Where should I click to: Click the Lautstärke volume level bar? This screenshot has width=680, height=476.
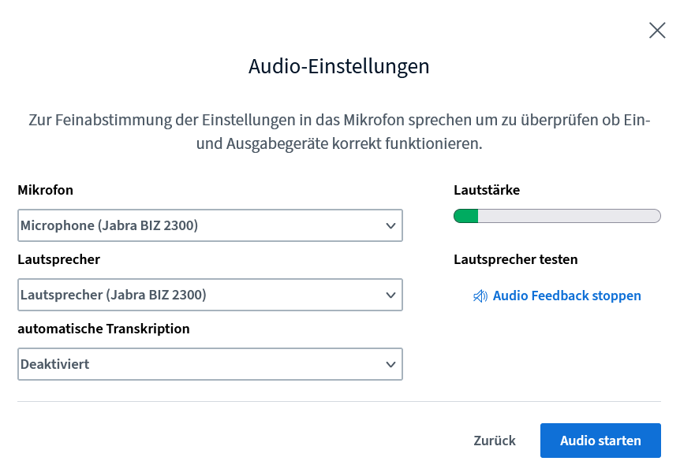(x=557, y=216)
